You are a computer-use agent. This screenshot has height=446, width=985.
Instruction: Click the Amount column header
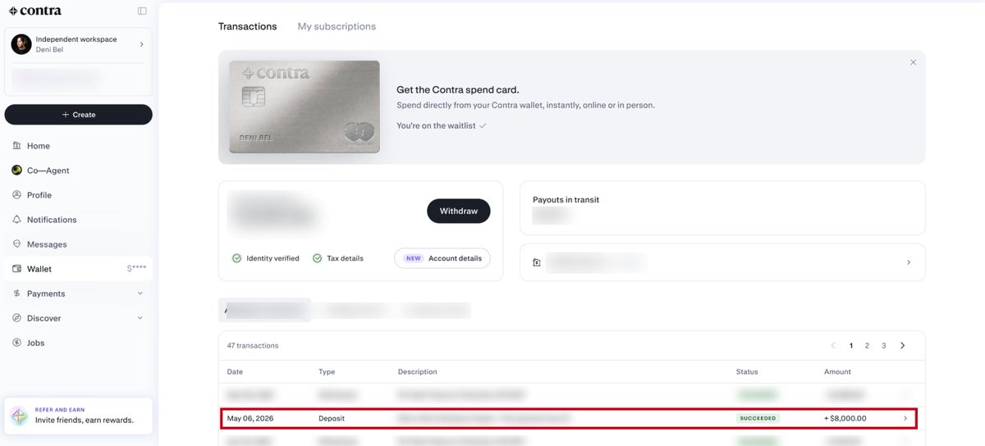(x=837, y=372)
